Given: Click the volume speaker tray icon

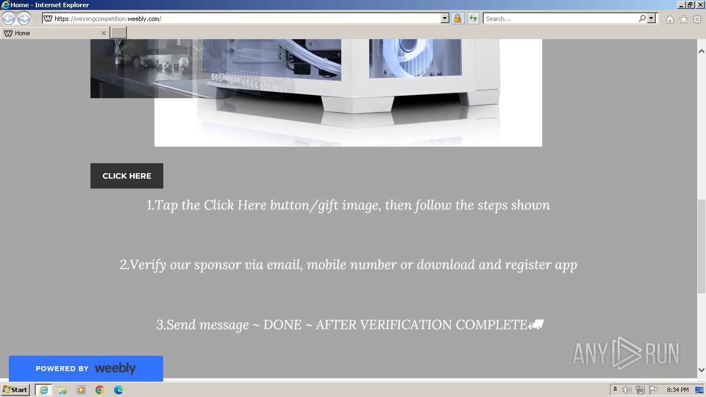Looking at the screenshot, I should [627, 390].
